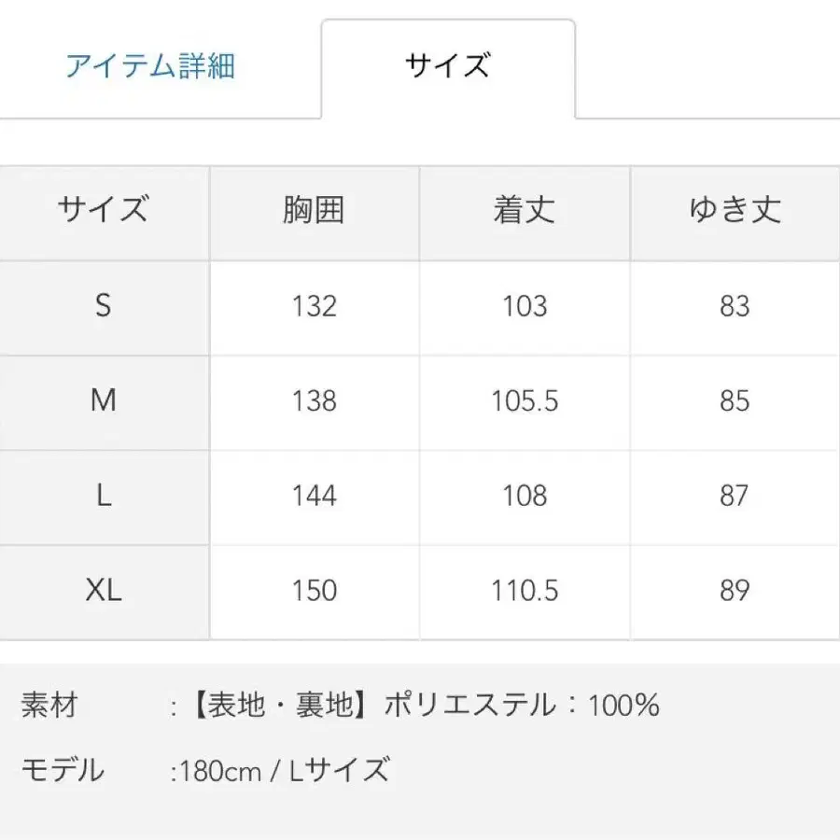Click the 着丈 column header
The width and height of the screenshot is (840, 840).
[x=525, y=212]
